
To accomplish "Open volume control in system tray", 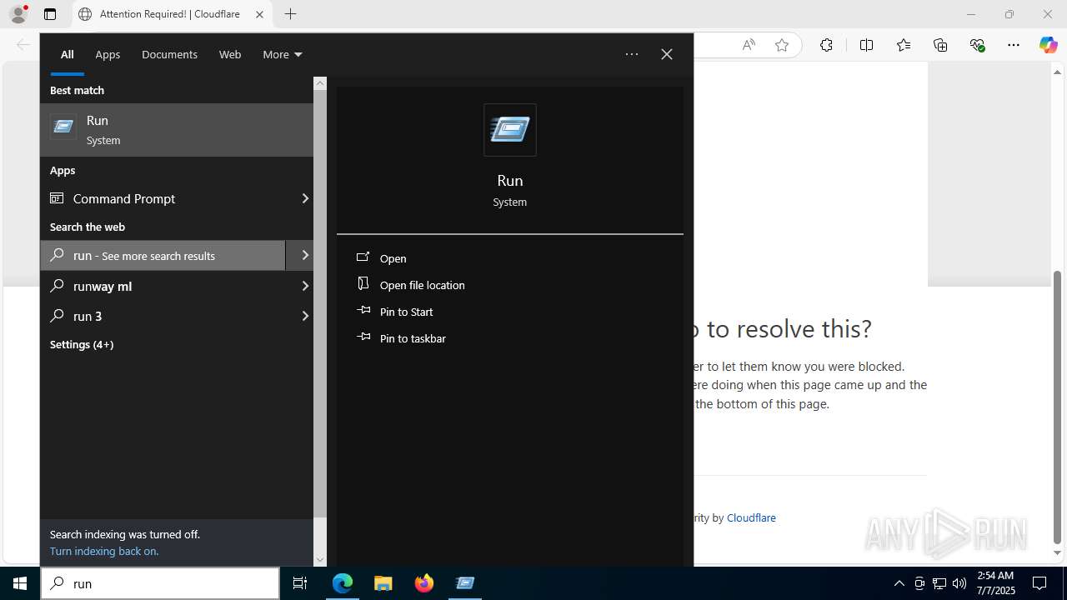I will click(959, 583).
